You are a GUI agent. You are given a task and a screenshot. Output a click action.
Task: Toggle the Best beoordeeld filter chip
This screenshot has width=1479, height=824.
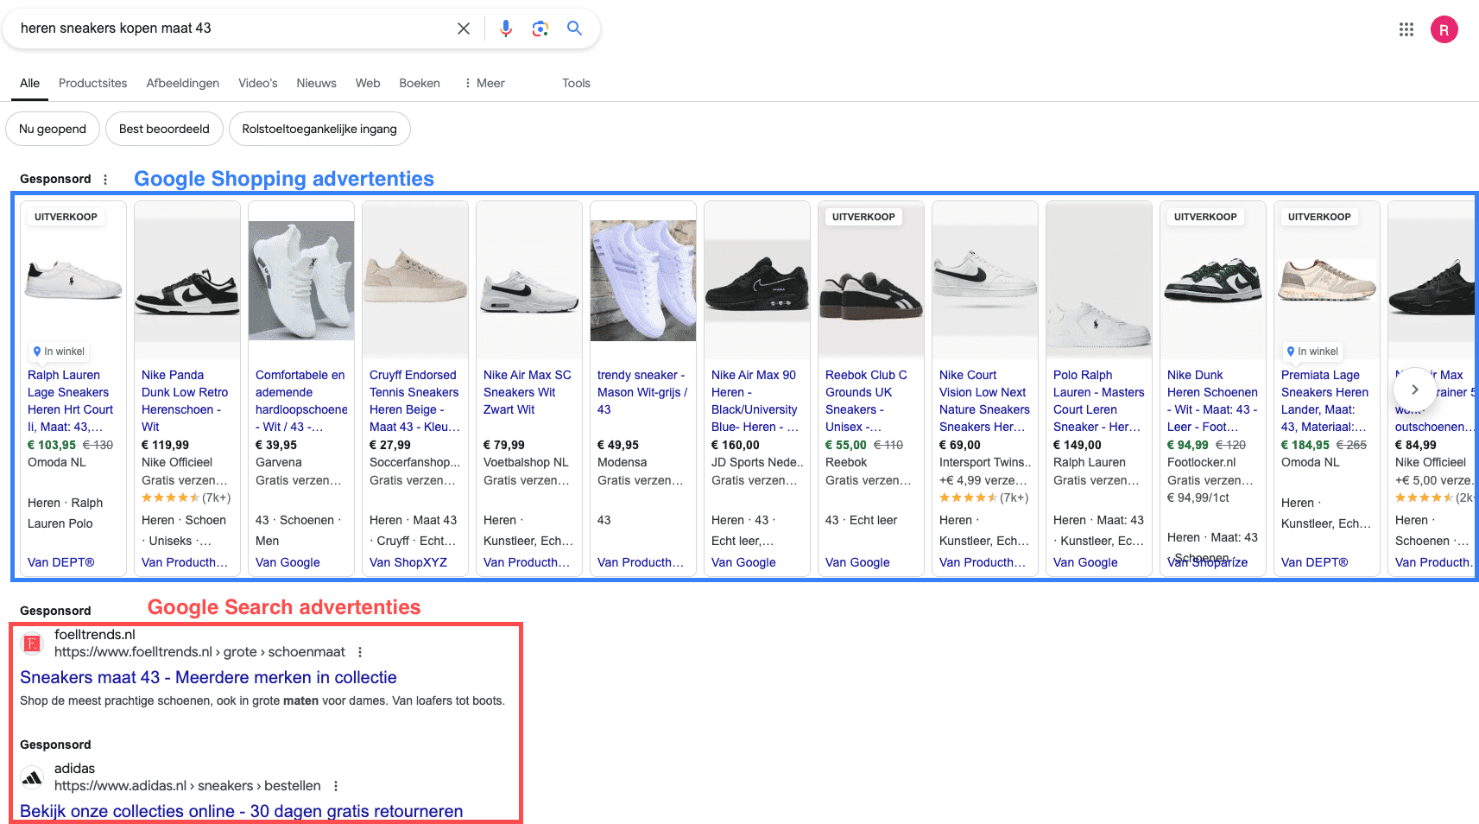coord(164,129)
